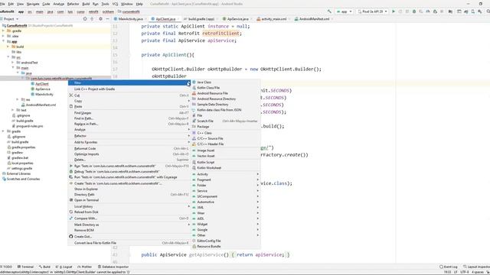The height and width of the screenshot is (275, 490).
Task: Click the Run app play icon
Action: (394, 11)
